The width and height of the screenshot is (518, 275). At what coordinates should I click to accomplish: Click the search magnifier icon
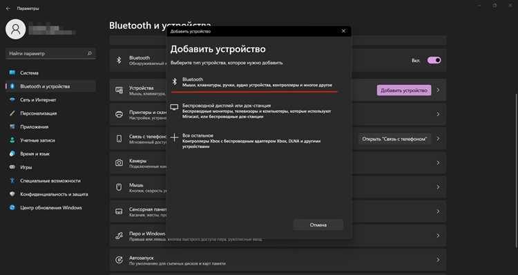[90, 53]
